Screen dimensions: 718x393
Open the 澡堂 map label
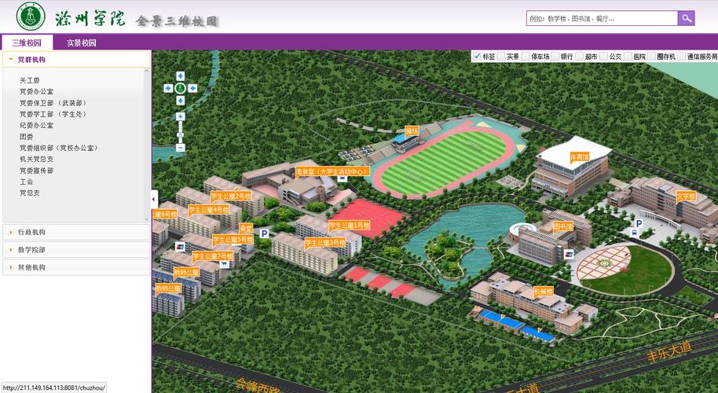click(246, 228)
